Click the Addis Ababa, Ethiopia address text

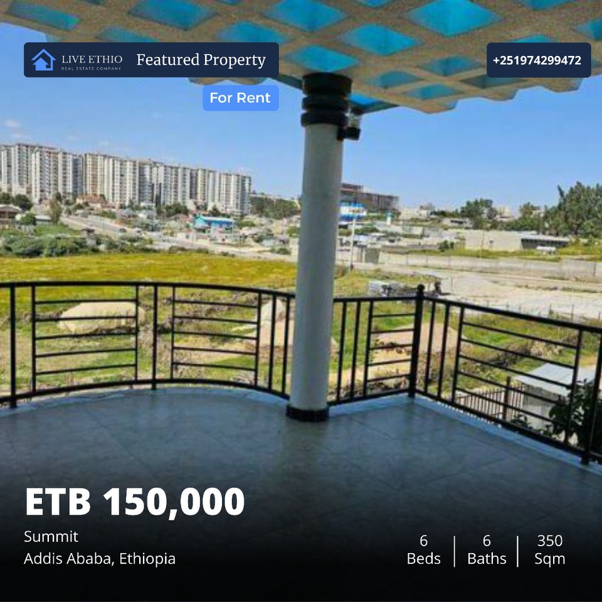click(100, 559)
